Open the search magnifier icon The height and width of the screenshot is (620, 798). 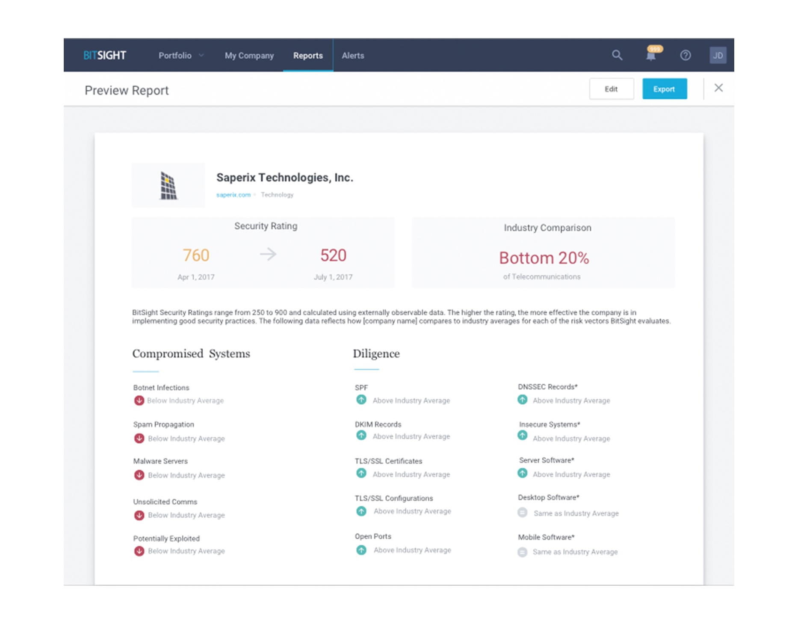click(x=617, y=55)
